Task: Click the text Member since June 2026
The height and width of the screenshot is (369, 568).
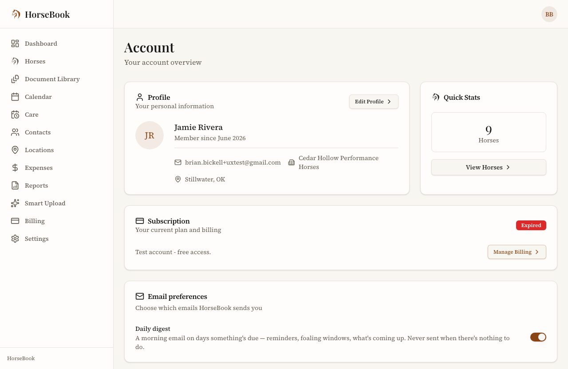Action: [210, 138]
